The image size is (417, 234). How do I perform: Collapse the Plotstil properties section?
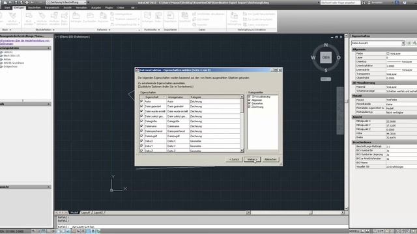[x=384, y=96]
